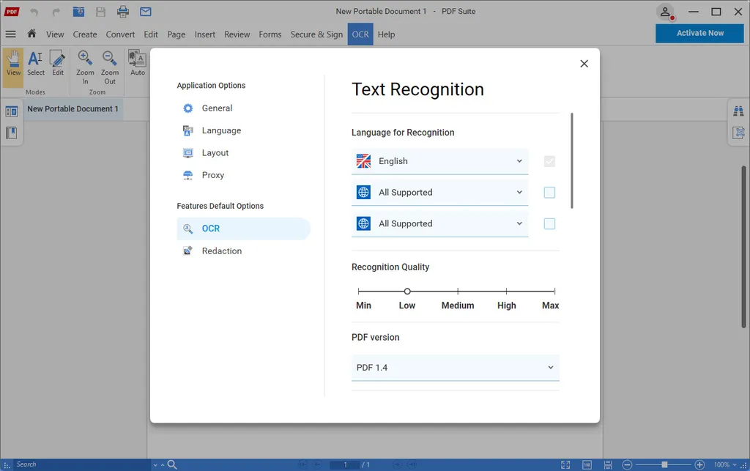
Task: Select the New Portable Document 1 tab
Action: (x=73, y=109)
